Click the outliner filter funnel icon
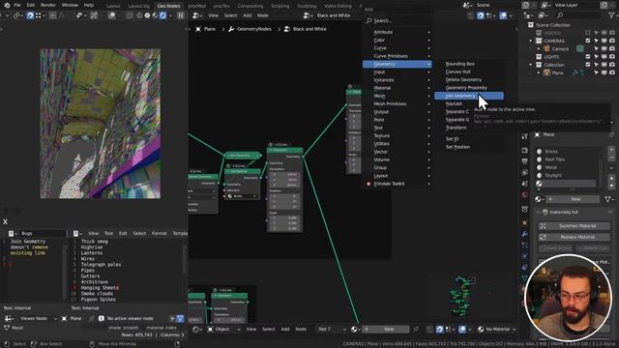The height and width of the screenshot is (348, 619). point(612,15)
